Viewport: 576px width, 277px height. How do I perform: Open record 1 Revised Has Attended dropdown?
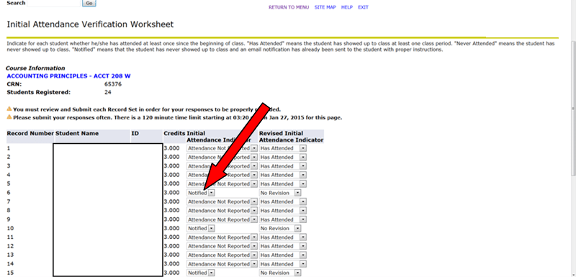pyautogui.click(x=283, y=148)
